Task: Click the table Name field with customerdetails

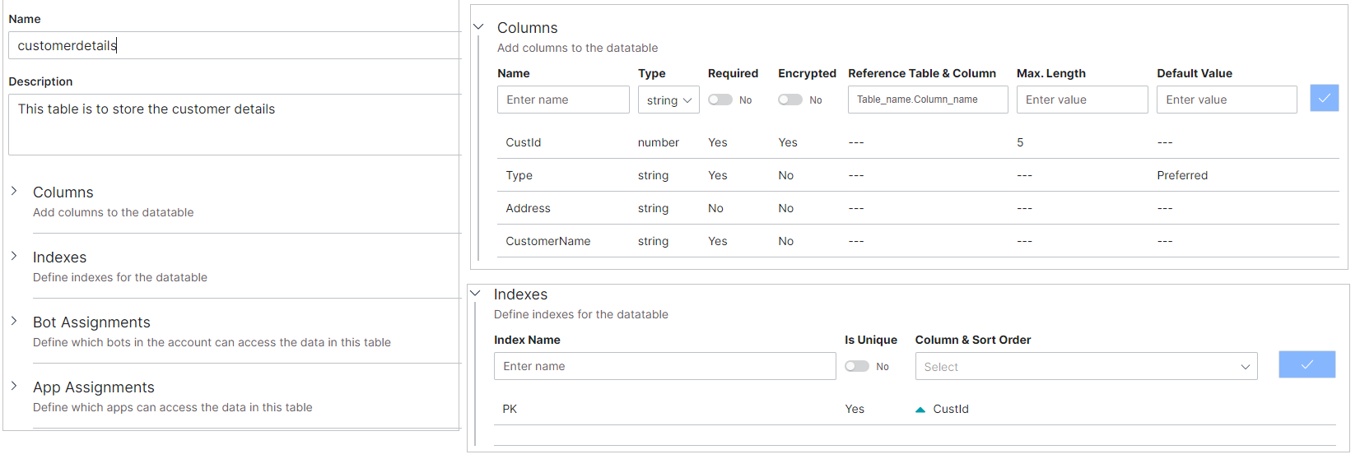Action: point(234,46)
